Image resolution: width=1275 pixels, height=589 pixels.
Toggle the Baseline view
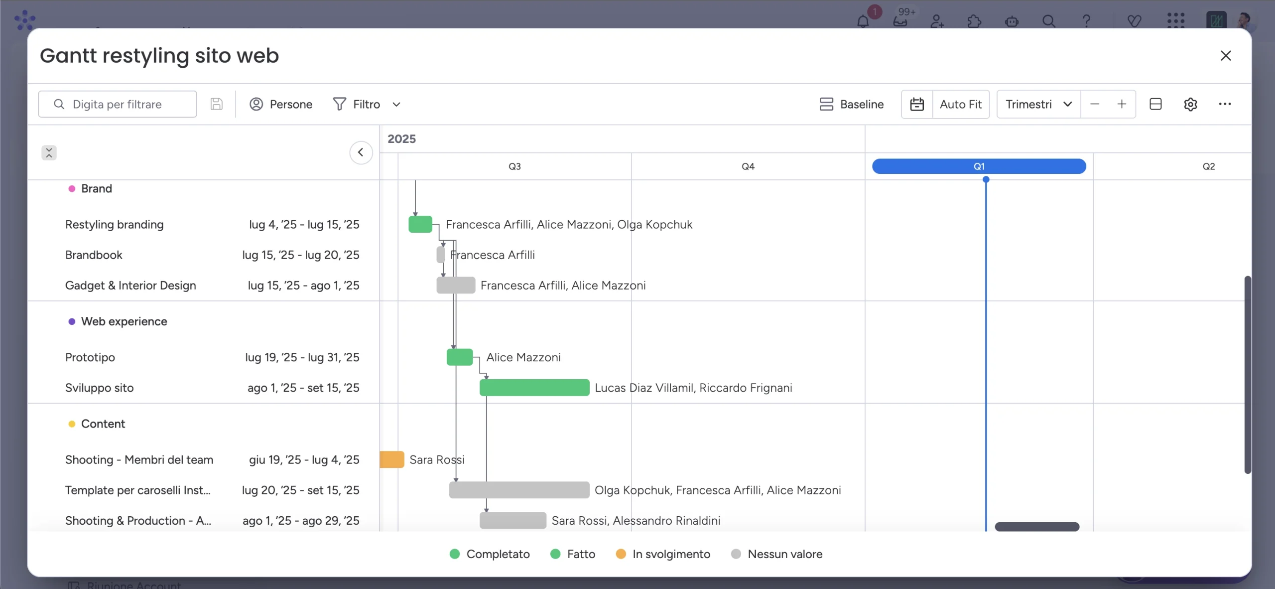click(852, 104)
